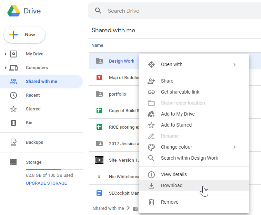Click the storage usage progress bar
The height and width of the screenshot is (215, 261).
click(x=54, y=169)
